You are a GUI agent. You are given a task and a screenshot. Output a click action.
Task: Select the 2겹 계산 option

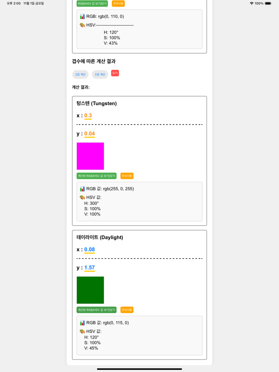[80, 75]
